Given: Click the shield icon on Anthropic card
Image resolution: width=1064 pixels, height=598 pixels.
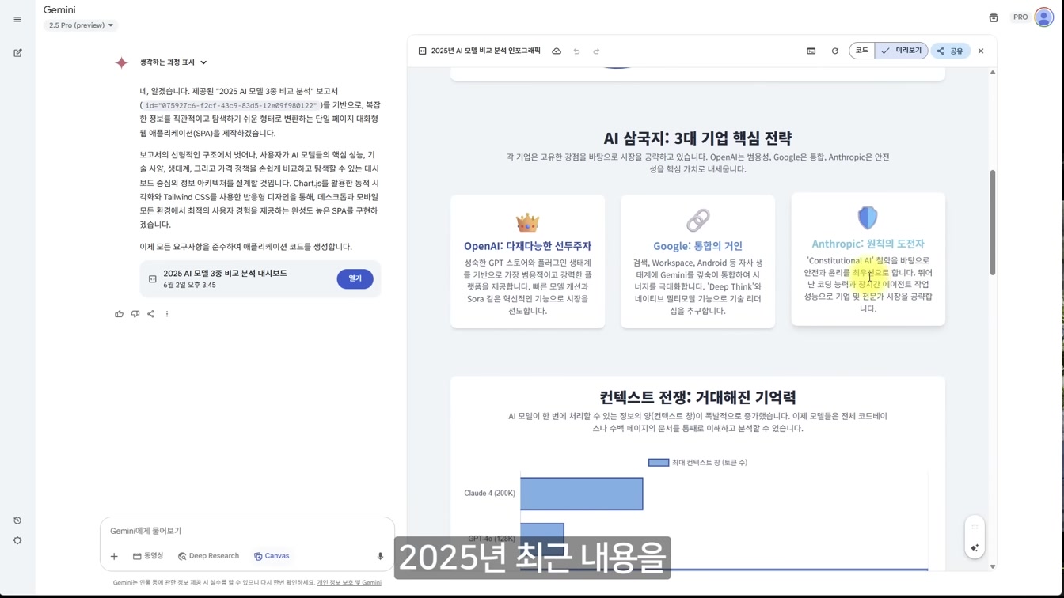Looking at the screenshot, I should pos(868,218).
